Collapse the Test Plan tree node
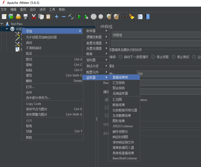The width and height of the screenshot is (201, 167). pyautogui.click(x=2, y=24)
